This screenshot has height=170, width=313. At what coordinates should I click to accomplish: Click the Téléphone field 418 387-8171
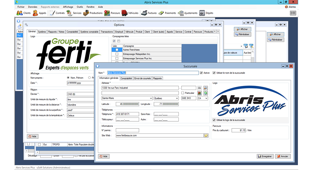(127, 114)
